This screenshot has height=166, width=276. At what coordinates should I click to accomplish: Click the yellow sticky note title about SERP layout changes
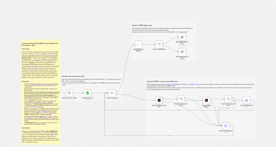(x=40, y=44)
